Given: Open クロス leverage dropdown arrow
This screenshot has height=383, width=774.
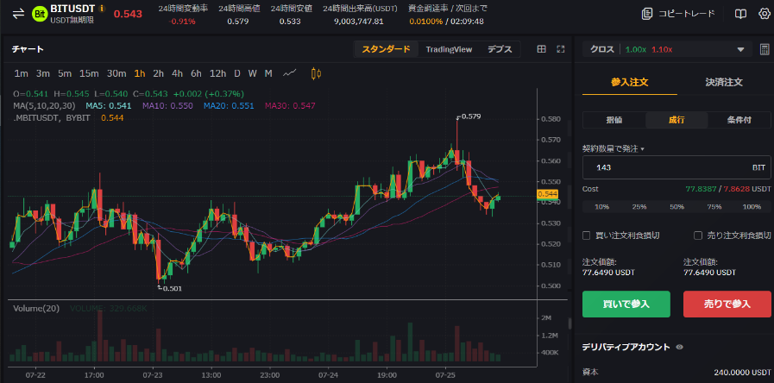Looking at the screenshot, I should (x=740, y=49).
